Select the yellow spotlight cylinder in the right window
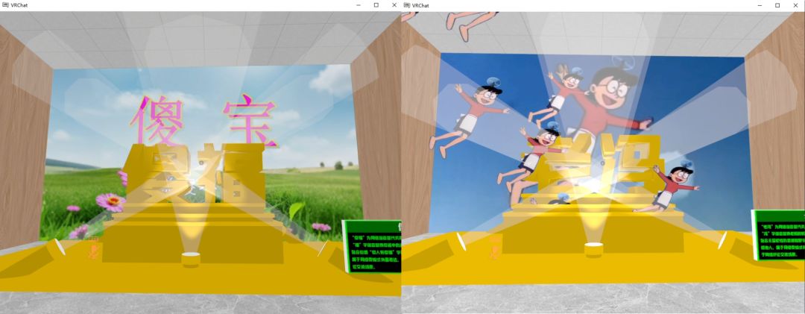Image resolution: width=805 pixels, height=314 pixels. coord(593,250)
